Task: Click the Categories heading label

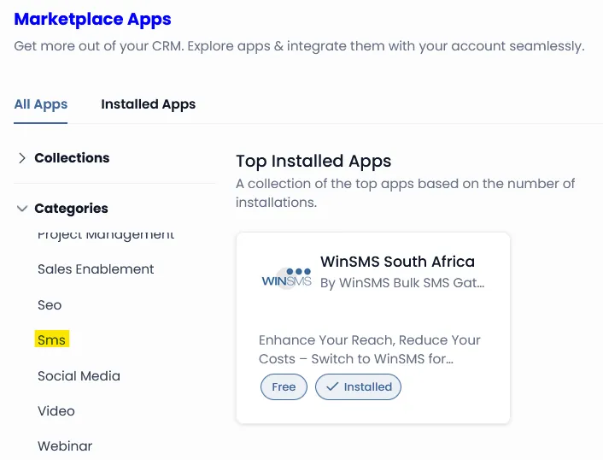Action: click(71, 209)
